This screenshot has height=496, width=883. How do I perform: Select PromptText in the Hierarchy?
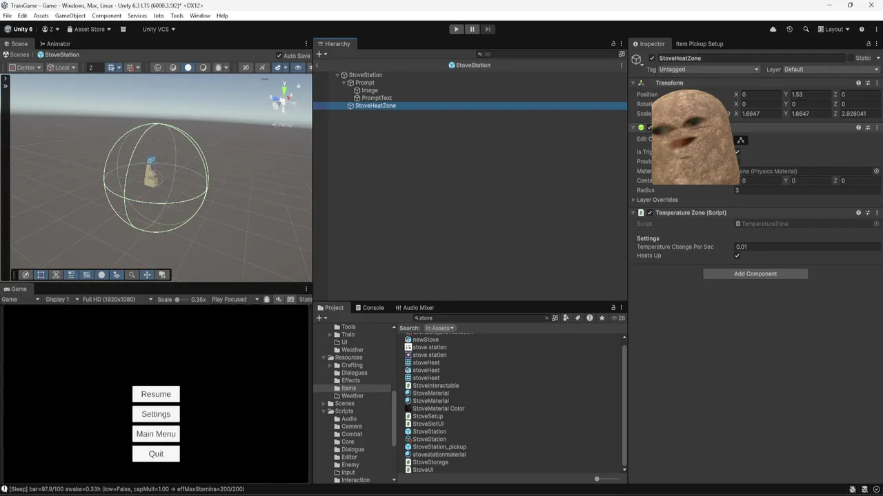(377, 98)
